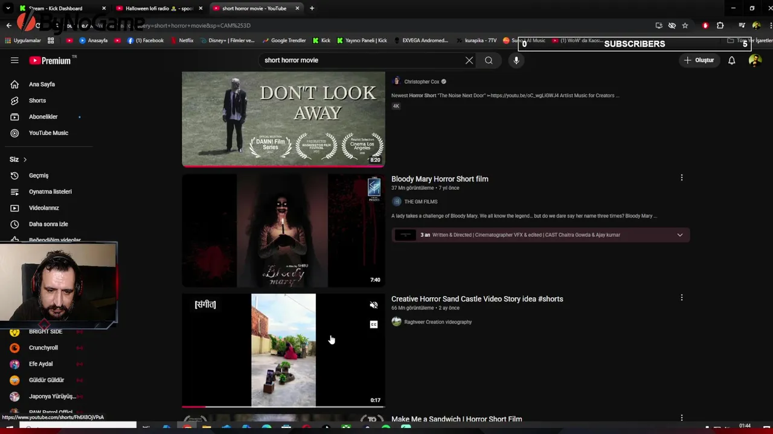Switch to Stream - Kick Dashboard tab
The height and width of the screenshot is (434, 773).
[56, 8]
